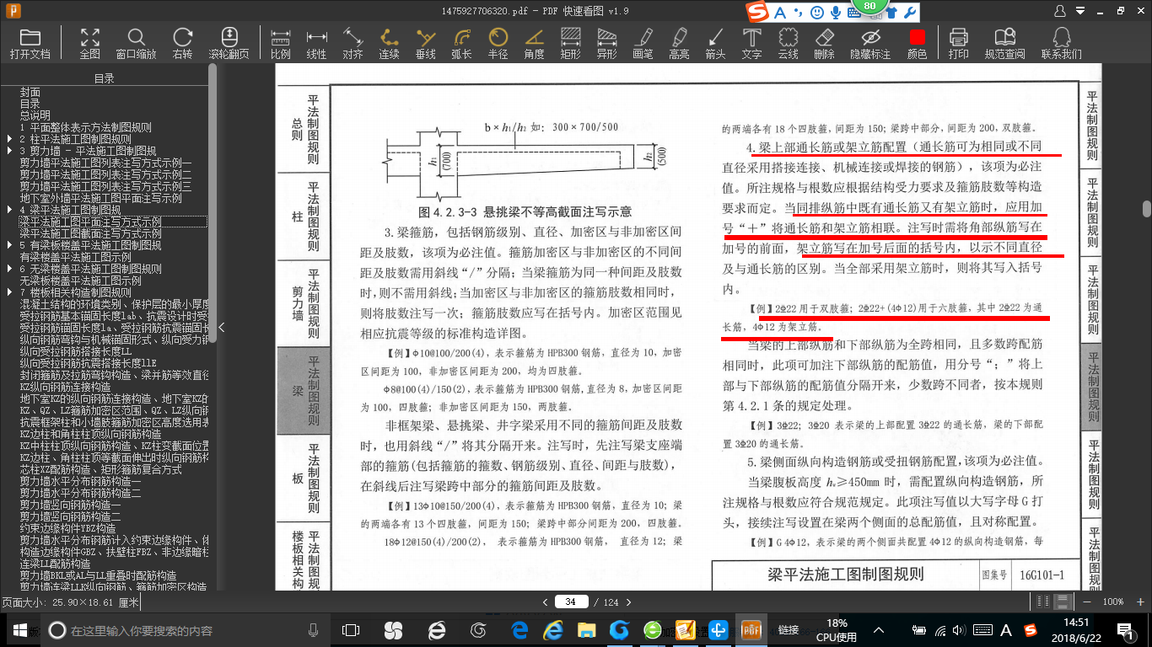Switch to two-page view layout icon
The image size is (1152, 647).
1044,602
